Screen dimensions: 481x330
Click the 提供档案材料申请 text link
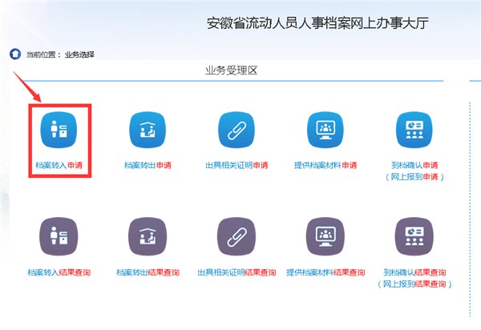pos(325,166)
